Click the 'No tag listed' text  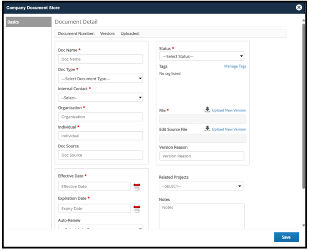click(170, 74)
